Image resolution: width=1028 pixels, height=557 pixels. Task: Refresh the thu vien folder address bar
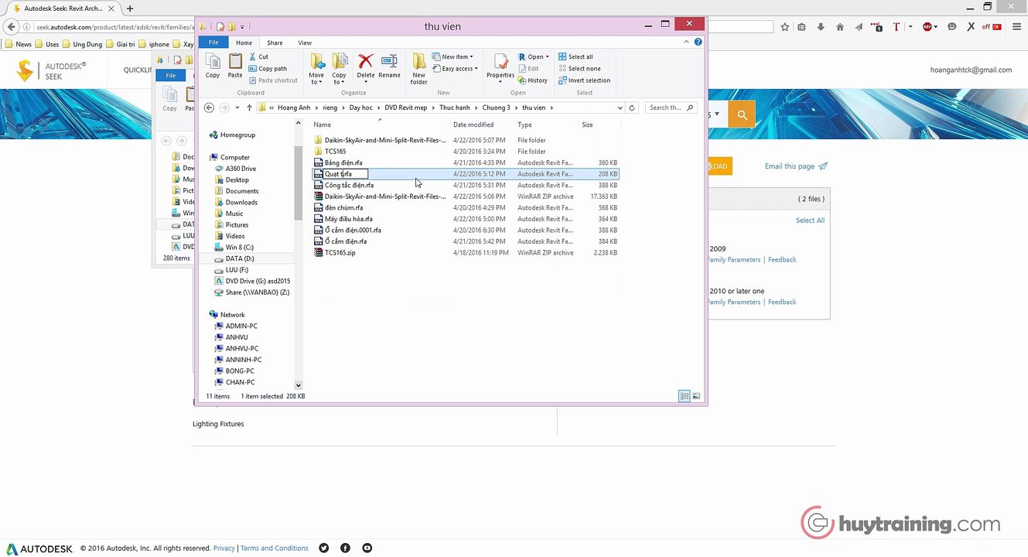click(632, 108)
